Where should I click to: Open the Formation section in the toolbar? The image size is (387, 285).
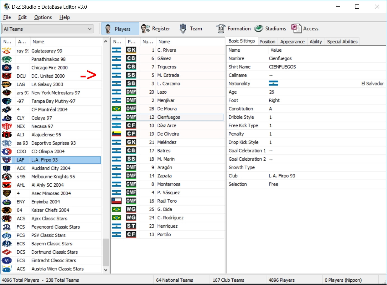tap(233, 28)
